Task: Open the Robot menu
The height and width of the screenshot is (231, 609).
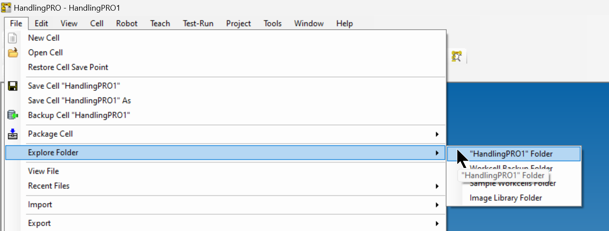Action: [x=127, y=24]
